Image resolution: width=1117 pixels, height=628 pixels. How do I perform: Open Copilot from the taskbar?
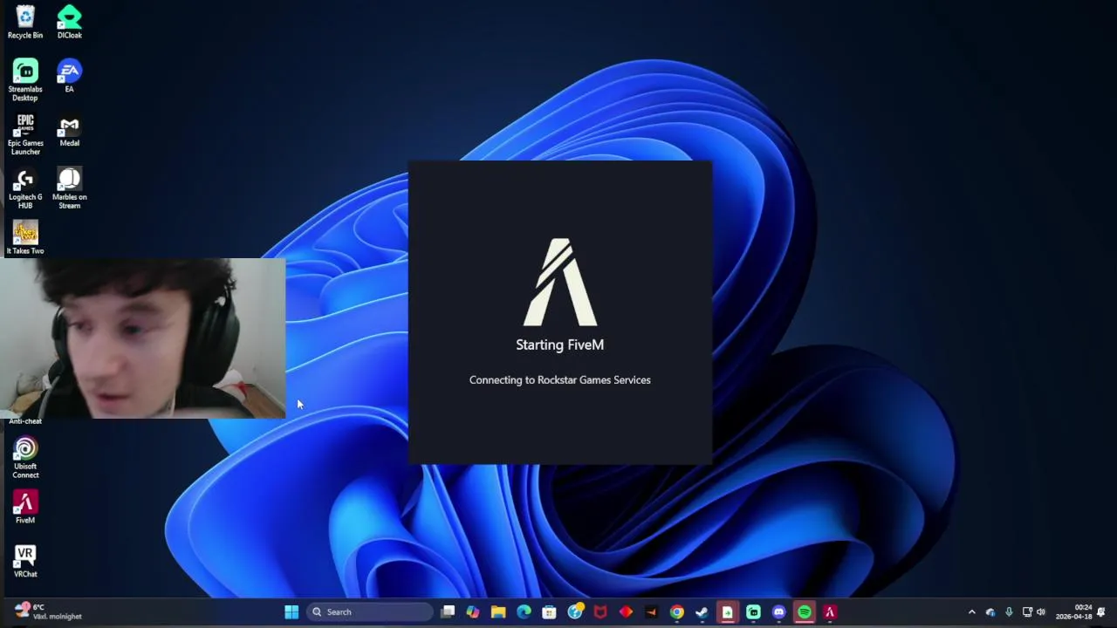point(473,612)
